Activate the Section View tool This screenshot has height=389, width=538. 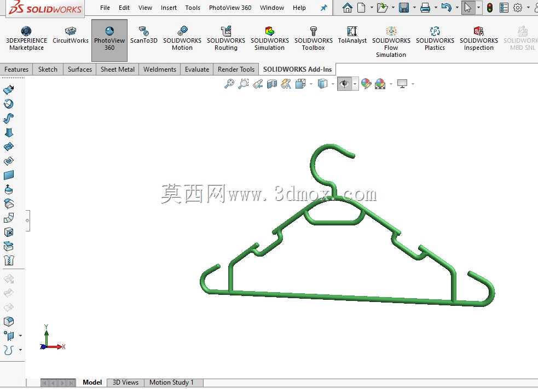[272, 84]
